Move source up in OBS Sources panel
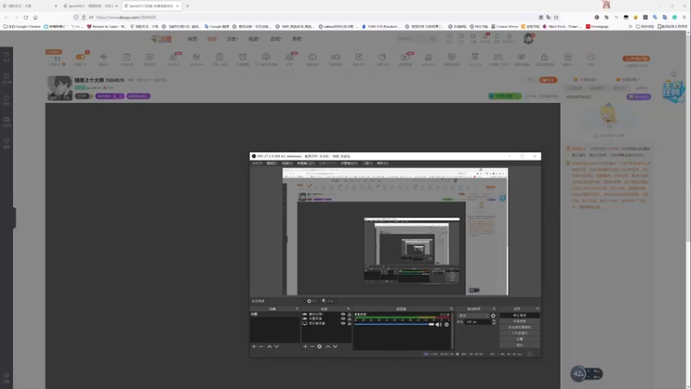This screenshot has width=691, height=389. pyautogui.click(x=328, y=347)
